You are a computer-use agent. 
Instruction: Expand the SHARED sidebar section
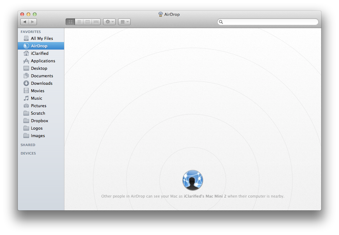click(28, 145)
